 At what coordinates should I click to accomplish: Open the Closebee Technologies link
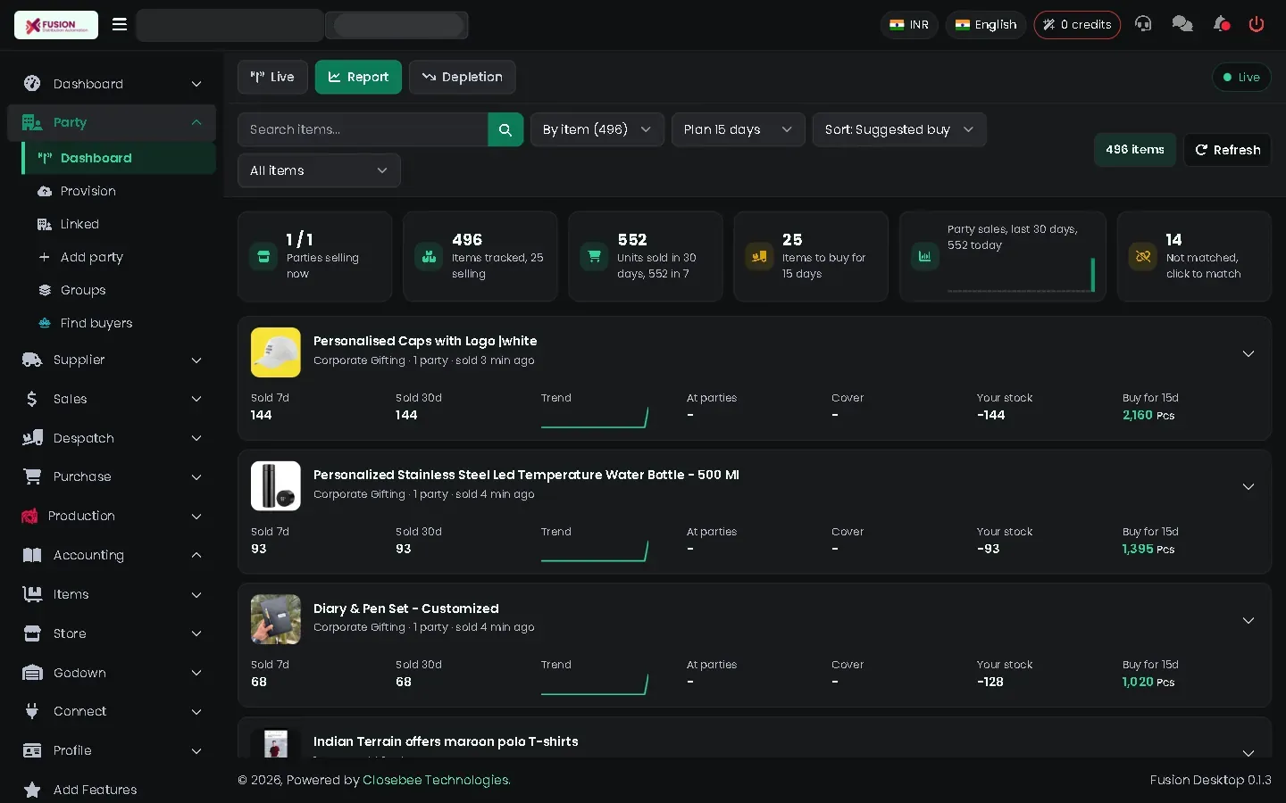point(436,780)
